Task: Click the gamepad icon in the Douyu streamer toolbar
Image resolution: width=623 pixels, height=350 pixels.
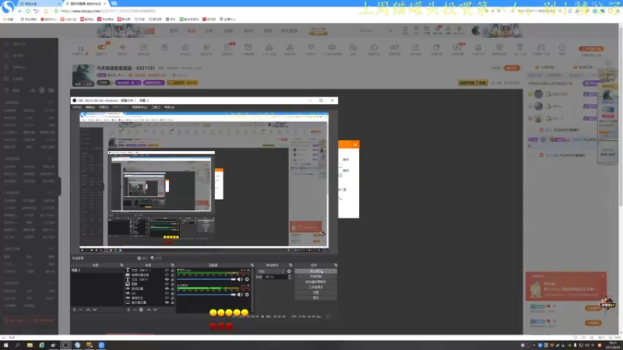Action: pyautogui.click(x=541, y=47)
